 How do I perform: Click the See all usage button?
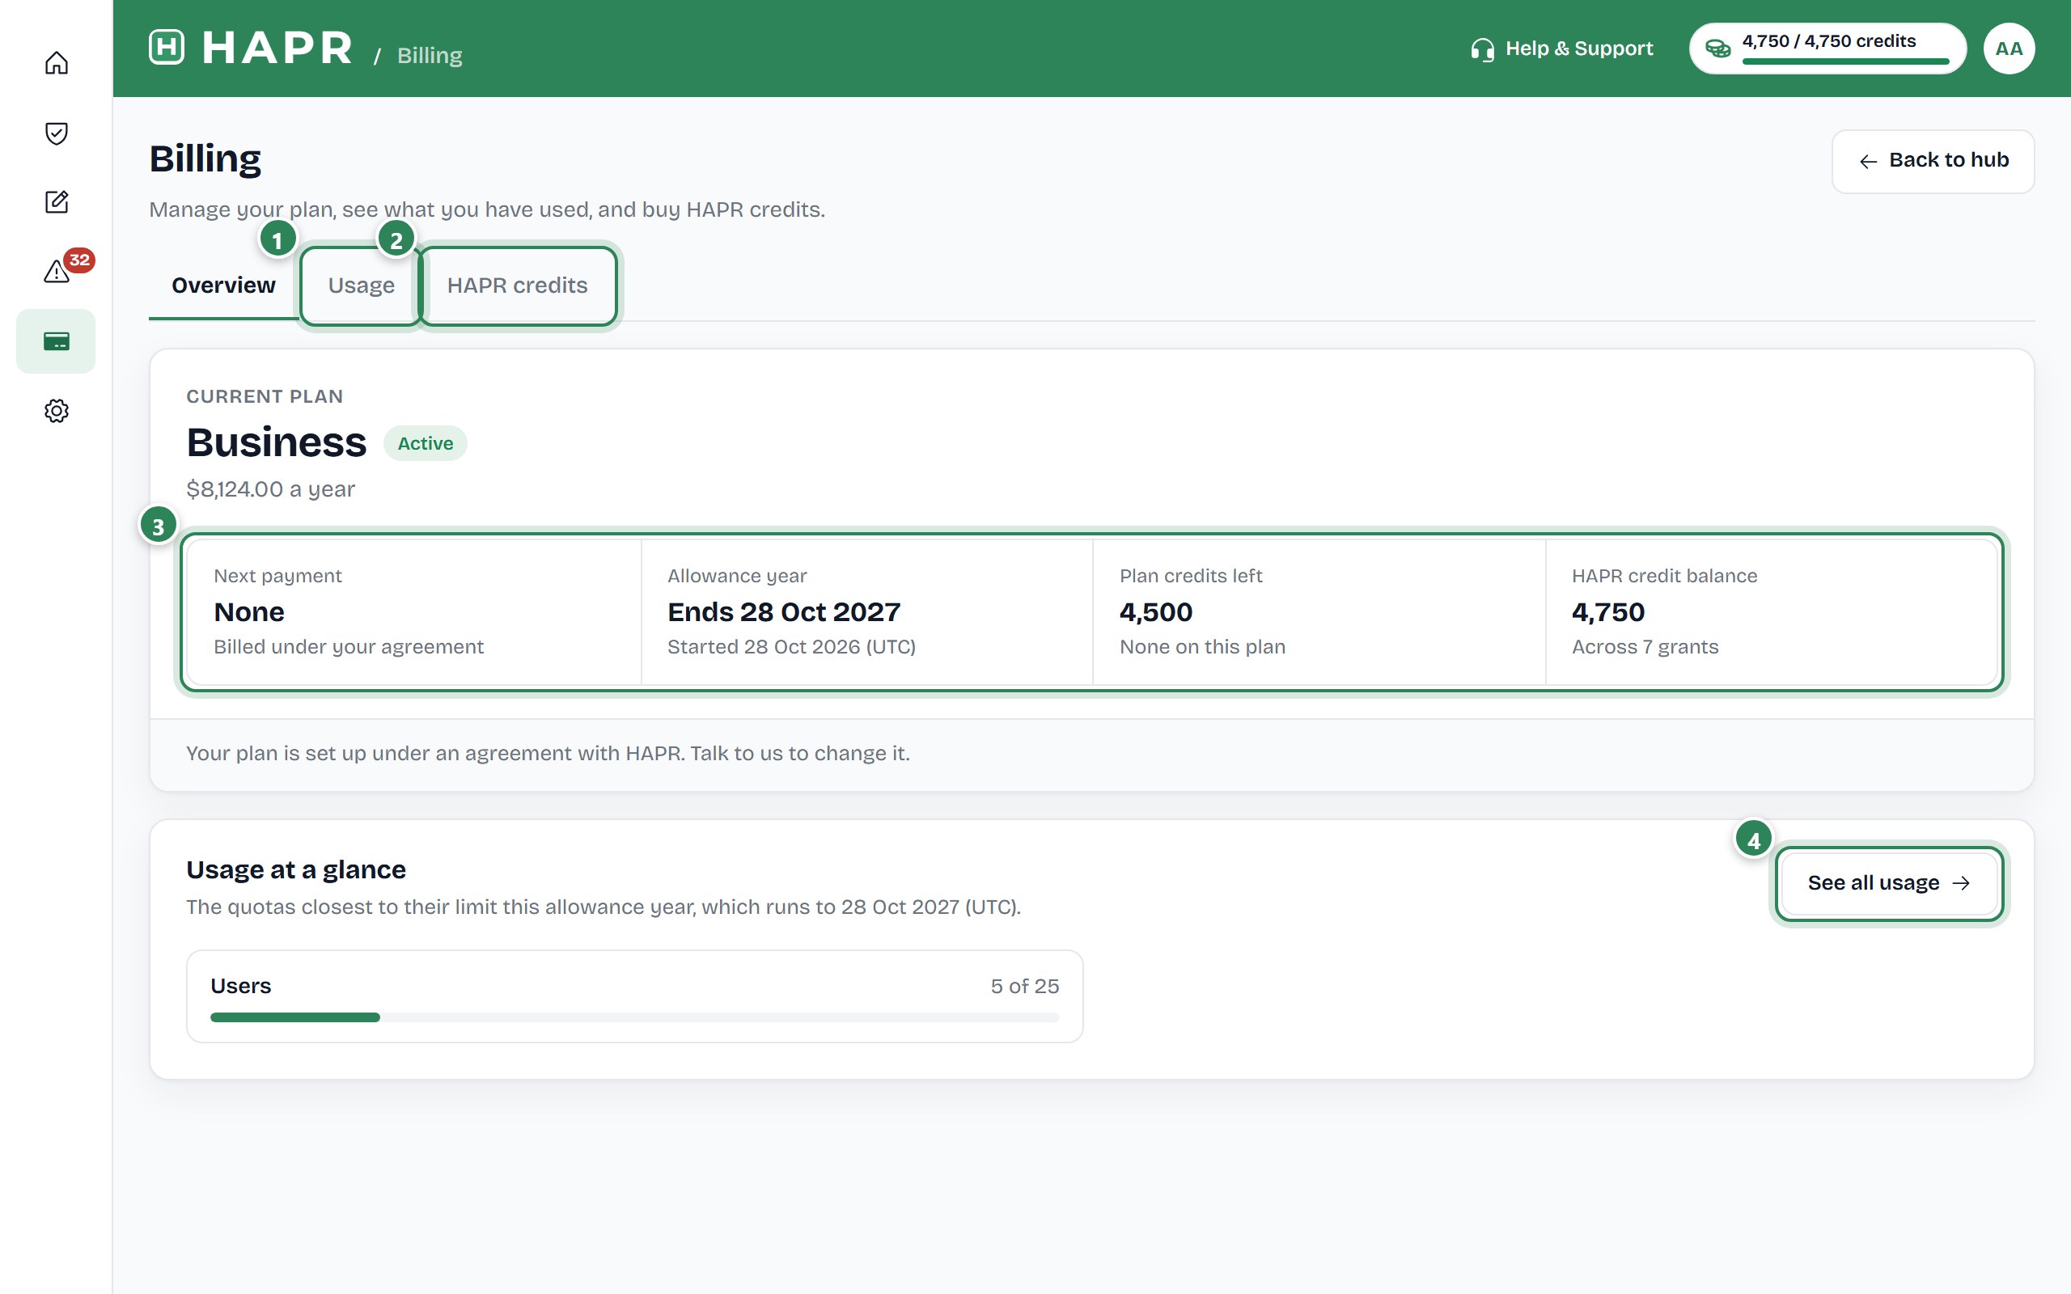[1889, 883]
